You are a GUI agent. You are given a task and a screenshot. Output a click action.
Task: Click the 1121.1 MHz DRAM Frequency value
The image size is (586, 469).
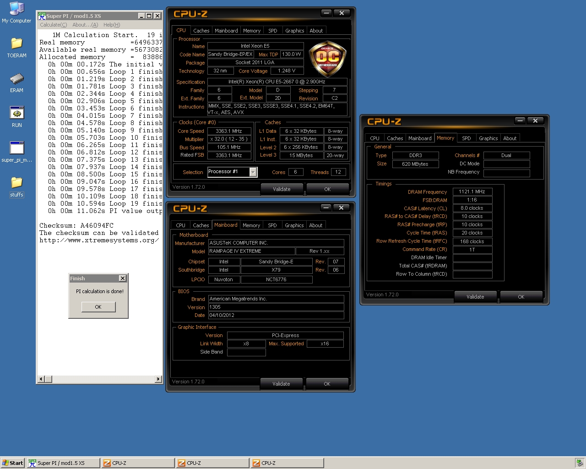(472, 191)
